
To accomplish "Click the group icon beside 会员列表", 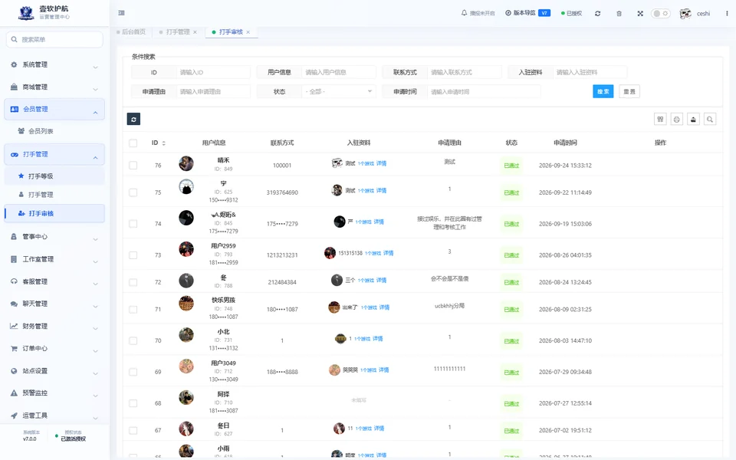I will point(21,131).
